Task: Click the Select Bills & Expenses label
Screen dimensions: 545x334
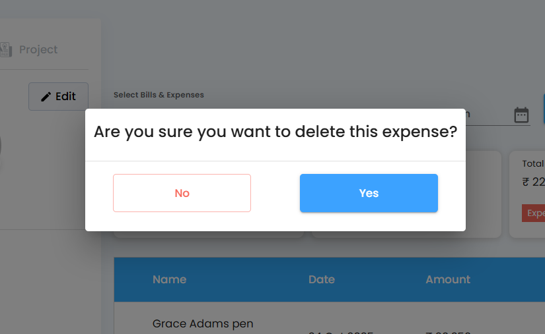Action: tap(159, 95)
